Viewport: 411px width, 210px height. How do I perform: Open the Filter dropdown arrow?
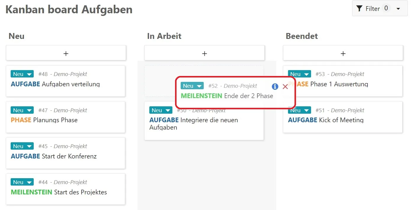tap(398, 9)
